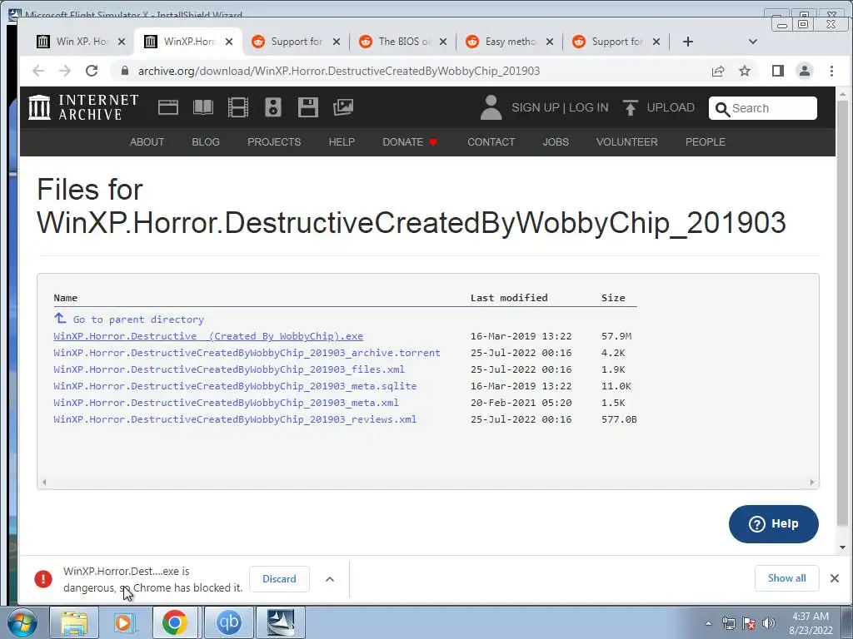Click the Chrome back arrow
Viewport: 853px width, 639px height.
[38, 71]
